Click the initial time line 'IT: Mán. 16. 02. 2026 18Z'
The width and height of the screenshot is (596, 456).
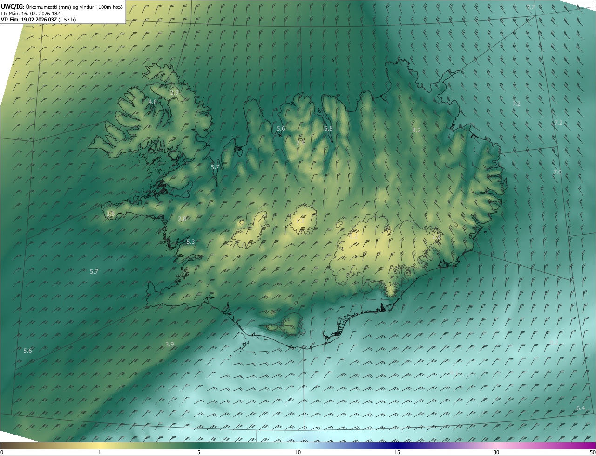(x=31, y=13)
